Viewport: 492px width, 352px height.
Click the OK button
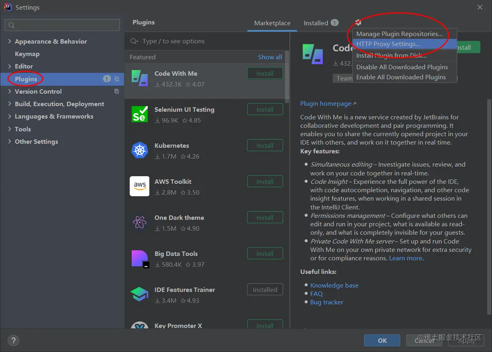click(382, 341)
